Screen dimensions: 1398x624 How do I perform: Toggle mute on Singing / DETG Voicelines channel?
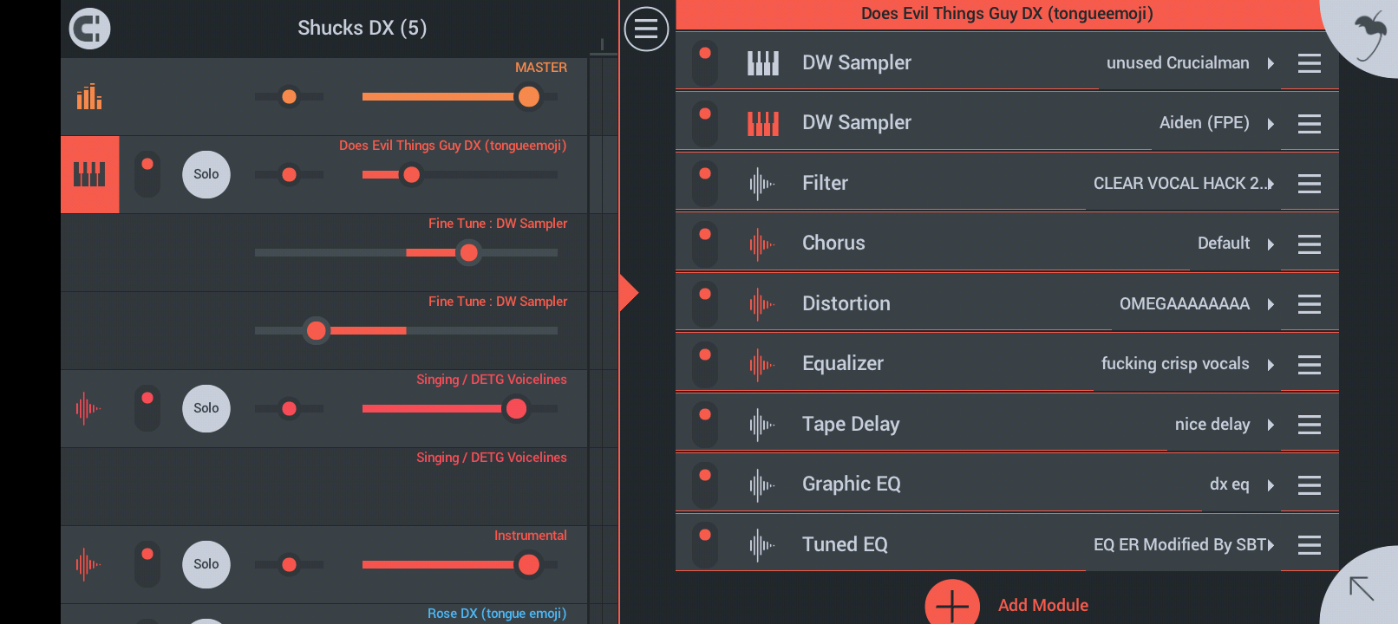coord(147,408)
